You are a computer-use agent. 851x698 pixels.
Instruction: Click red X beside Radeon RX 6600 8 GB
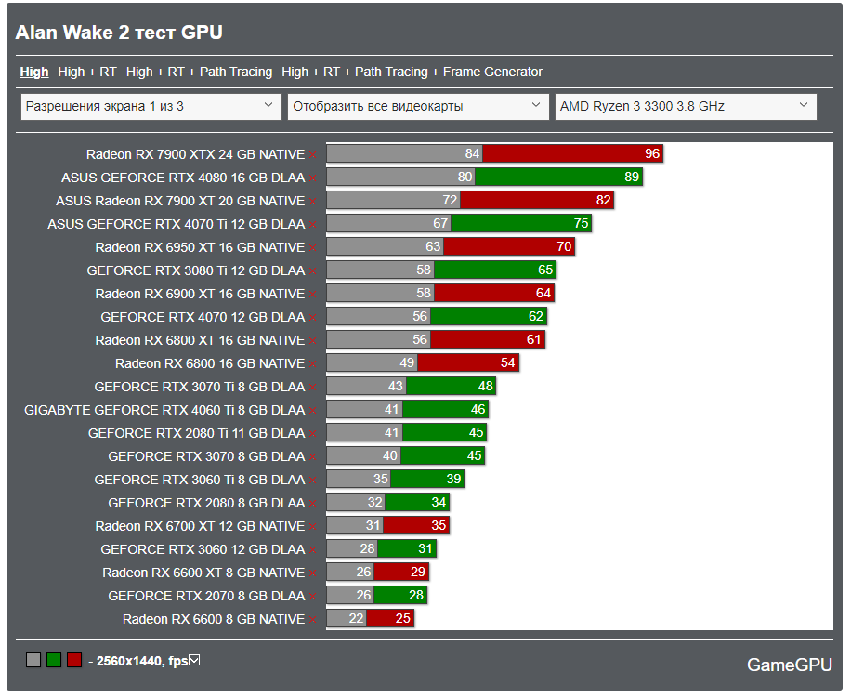[313, 620]
